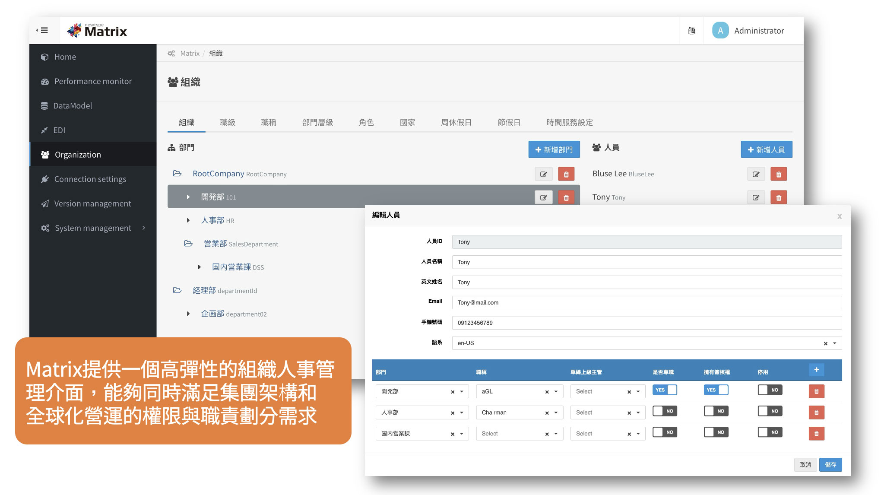Toggle 停用 switch for 国内営業課 row

point(770,432)
